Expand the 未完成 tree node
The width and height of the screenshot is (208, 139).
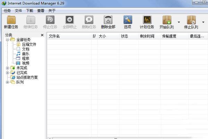pos(7,68)
